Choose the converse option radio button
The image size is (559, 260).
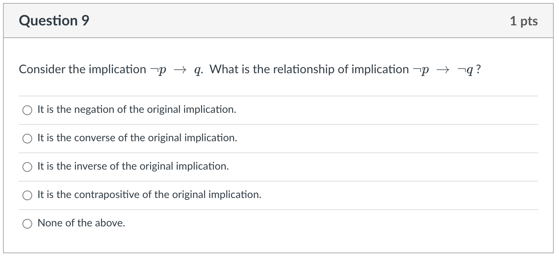(27, 139)
